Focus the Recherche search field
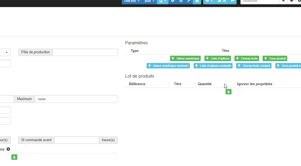301x166 pixels. pos(259,1)
